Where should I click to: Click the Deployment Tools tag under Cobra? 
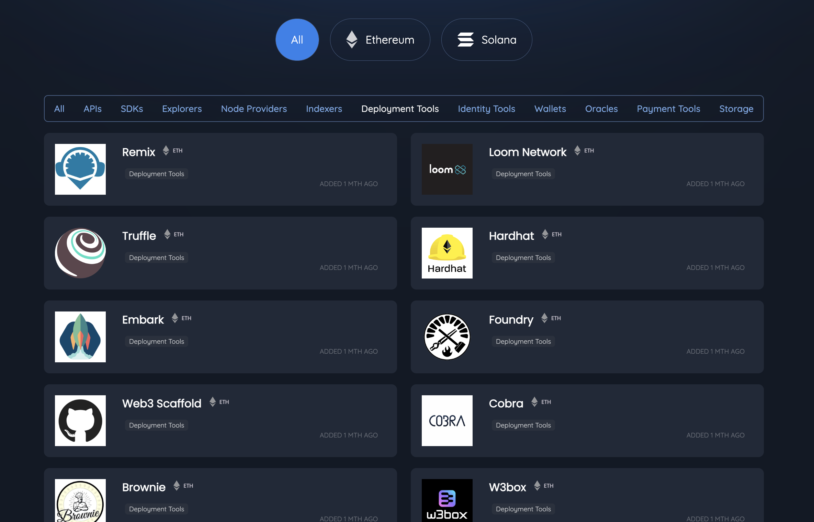click(x=523, y=425)
